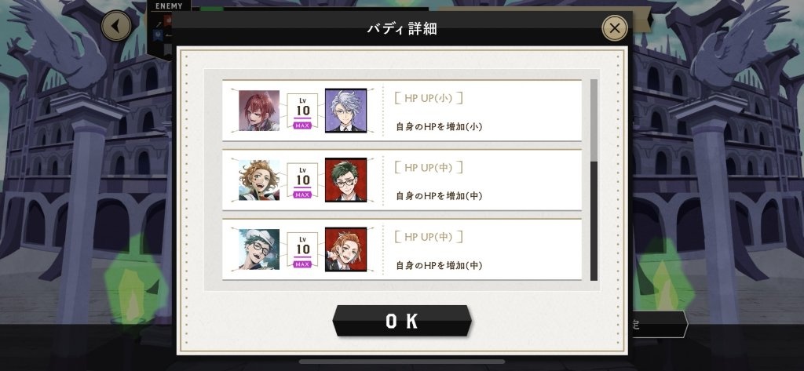The image size is (804, 371).
Task: Click the third row Lv 10 MAX badge
Action: click(x=302, y=250)
